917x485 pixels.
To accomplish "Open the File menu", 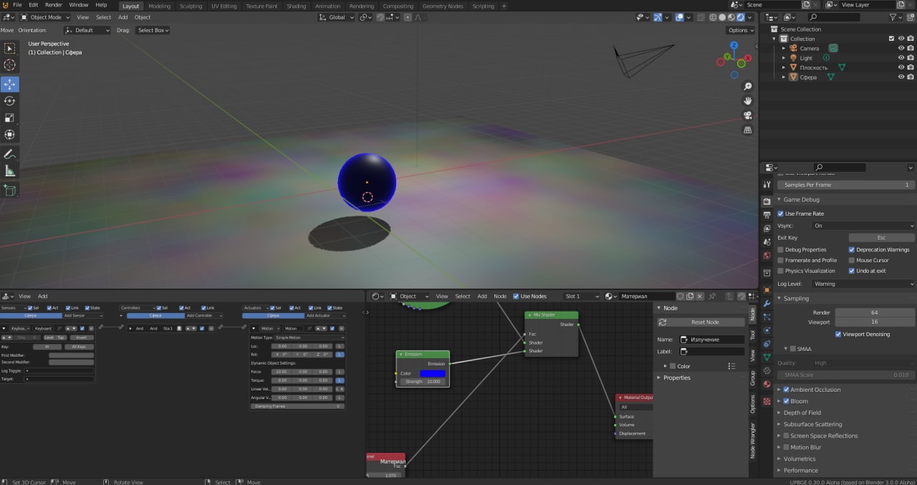I will pyautogui.click(x=17, y=5).
